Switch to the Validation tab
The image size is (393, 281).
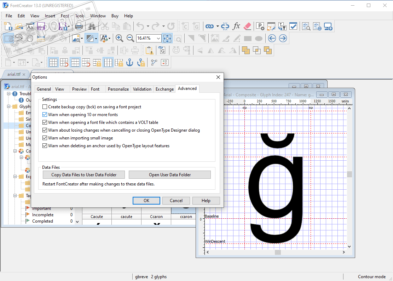coord(142,89)
